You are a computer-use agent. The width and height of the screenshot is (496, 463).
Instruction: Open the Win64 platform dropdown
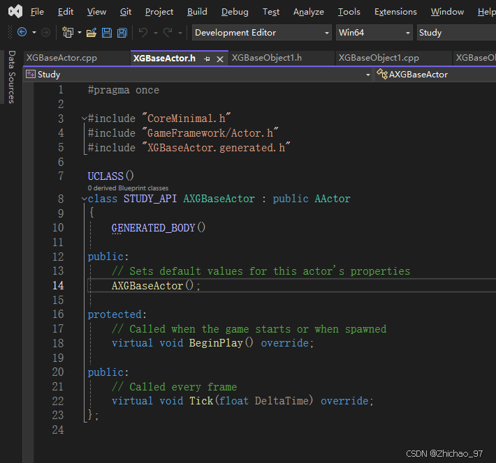tap(408, 33)
